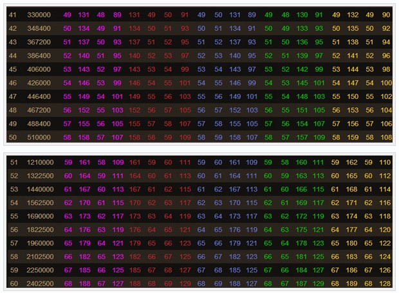Image resolution: width=399 pixels, height=293 pixels.
Task: Select the yellow 150 cell
Action: pos(353,96)
